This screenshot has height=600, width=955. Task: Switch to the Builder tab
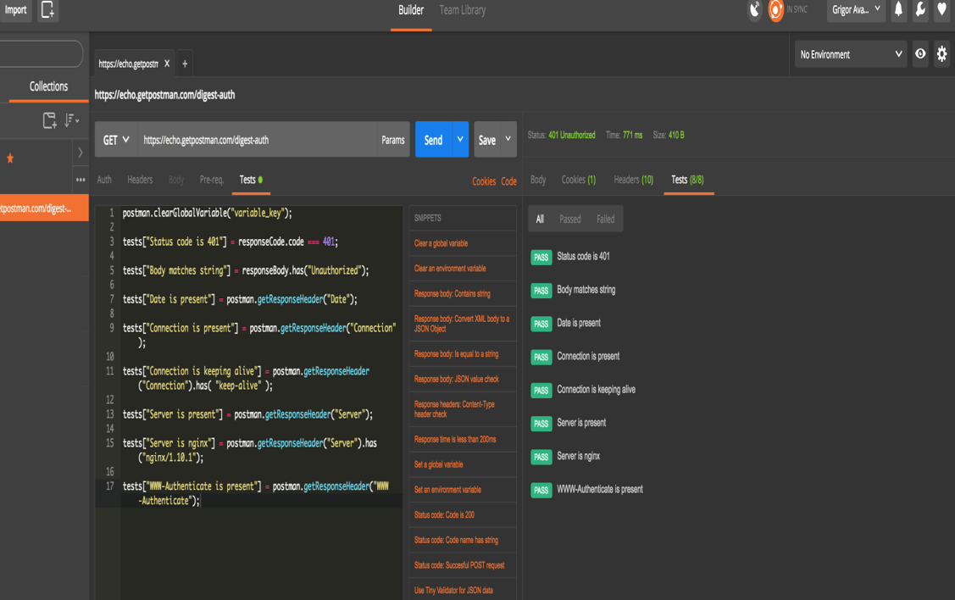(411, 10)
